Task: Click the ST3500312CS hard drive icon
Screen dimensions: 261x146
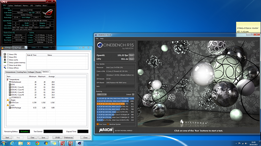Action: pyautogui.click(x=10, y=98)
